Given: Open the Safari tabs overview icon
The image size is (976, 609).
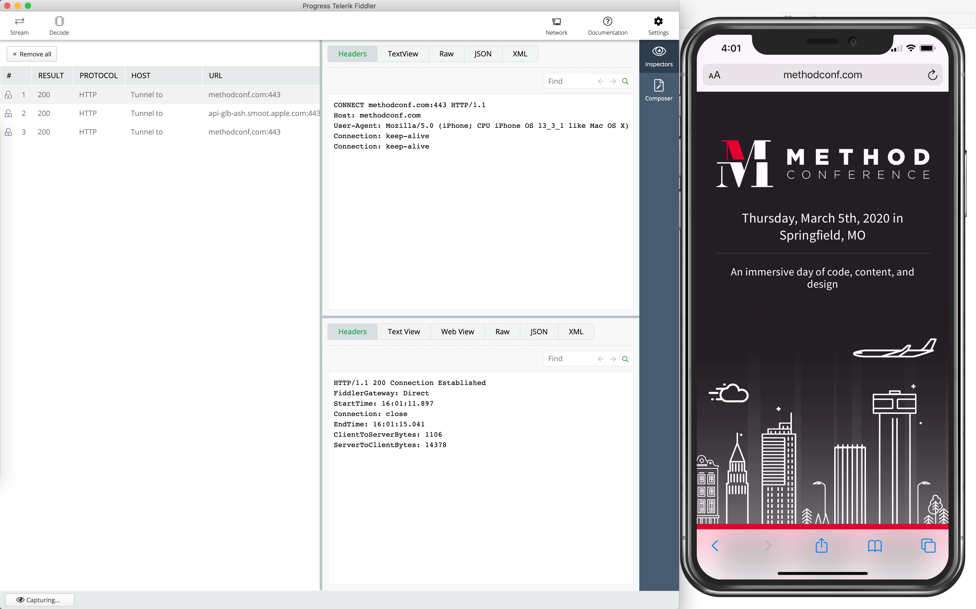Looking at the screenshot, I should click(928, 546).
